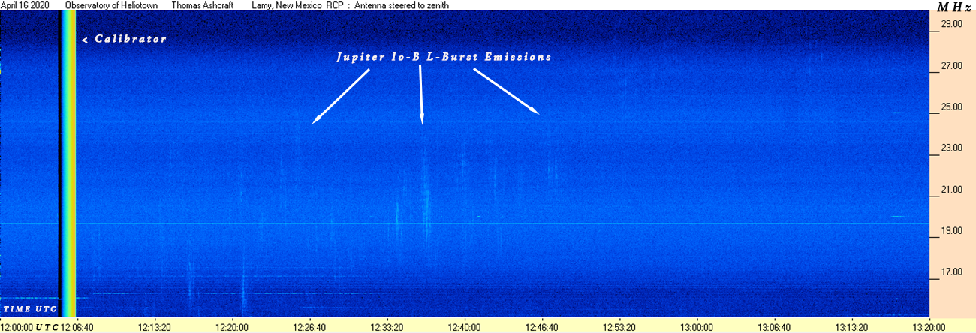The width and height of the screenshot is (976, 333).
Task: Click the 13:00:00 time axis label
Action: point(697,327)
